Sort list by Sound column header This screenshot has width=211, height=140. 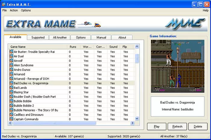(113, 47)
